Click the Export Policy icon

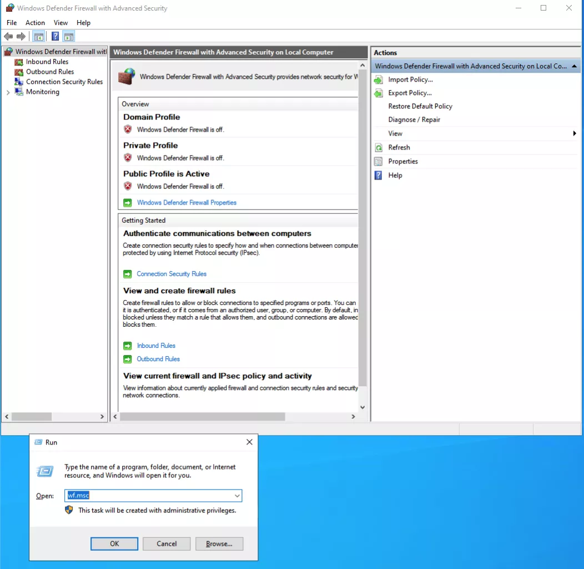coord(378,93)
